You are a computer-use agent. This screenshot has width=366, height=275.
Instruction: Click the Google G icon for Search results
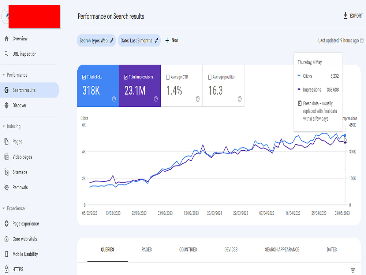(7, 90)
